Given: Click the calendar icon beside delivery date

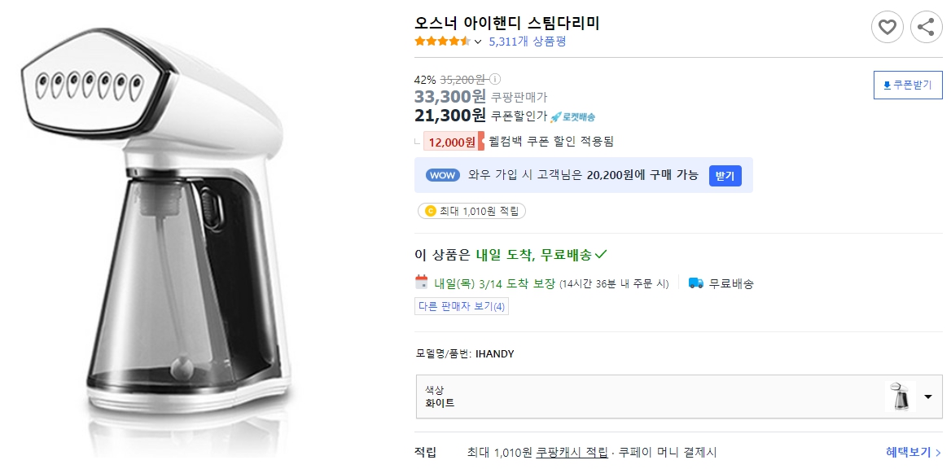Looking at the screenshot, I should click(x=423, y=284).
